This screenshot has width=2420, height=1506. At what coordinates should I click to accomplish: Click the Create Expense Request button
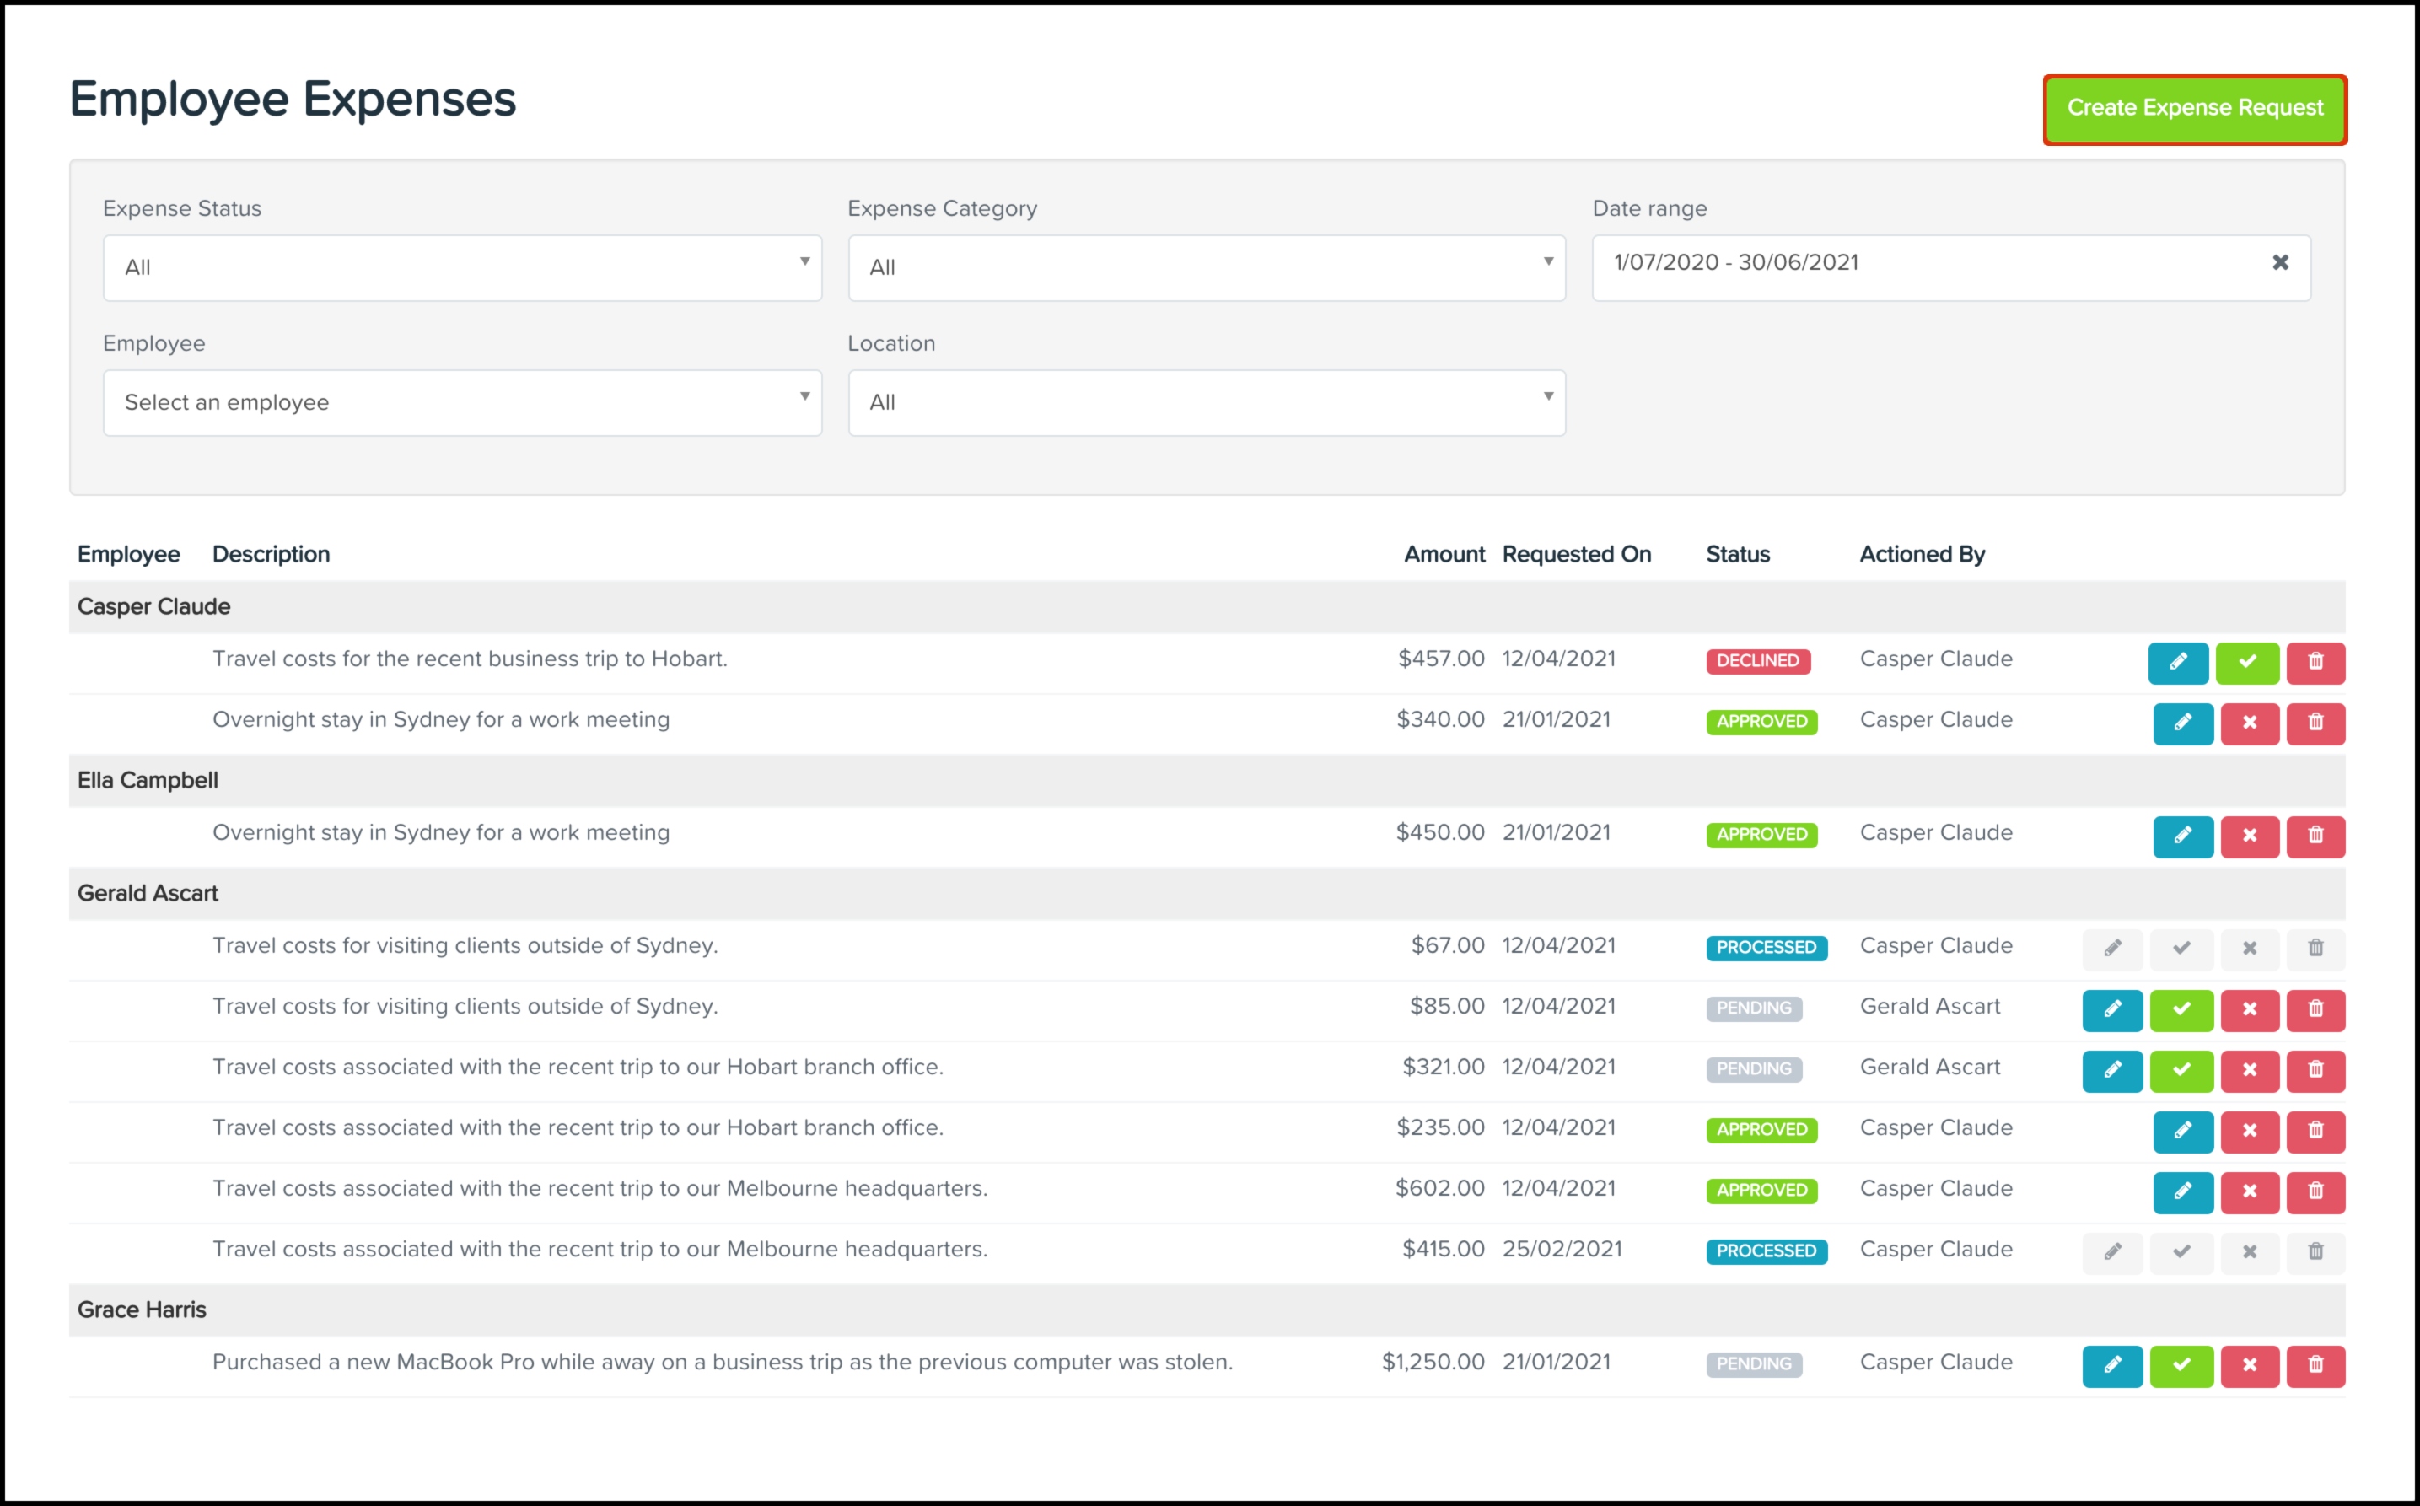(x=2194, y=109)
